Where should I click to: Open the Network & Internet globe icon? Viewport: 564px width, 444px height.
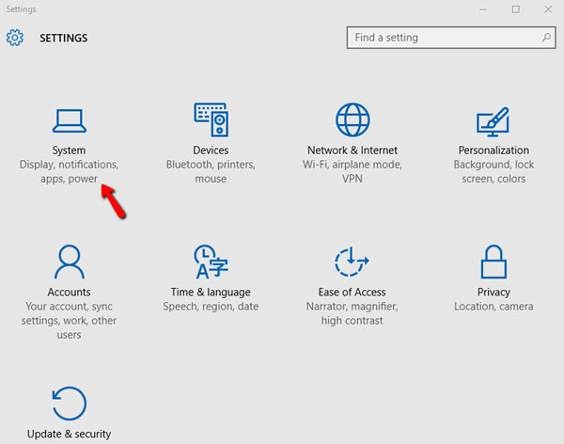pyautogui.click(x=352, y=119)
